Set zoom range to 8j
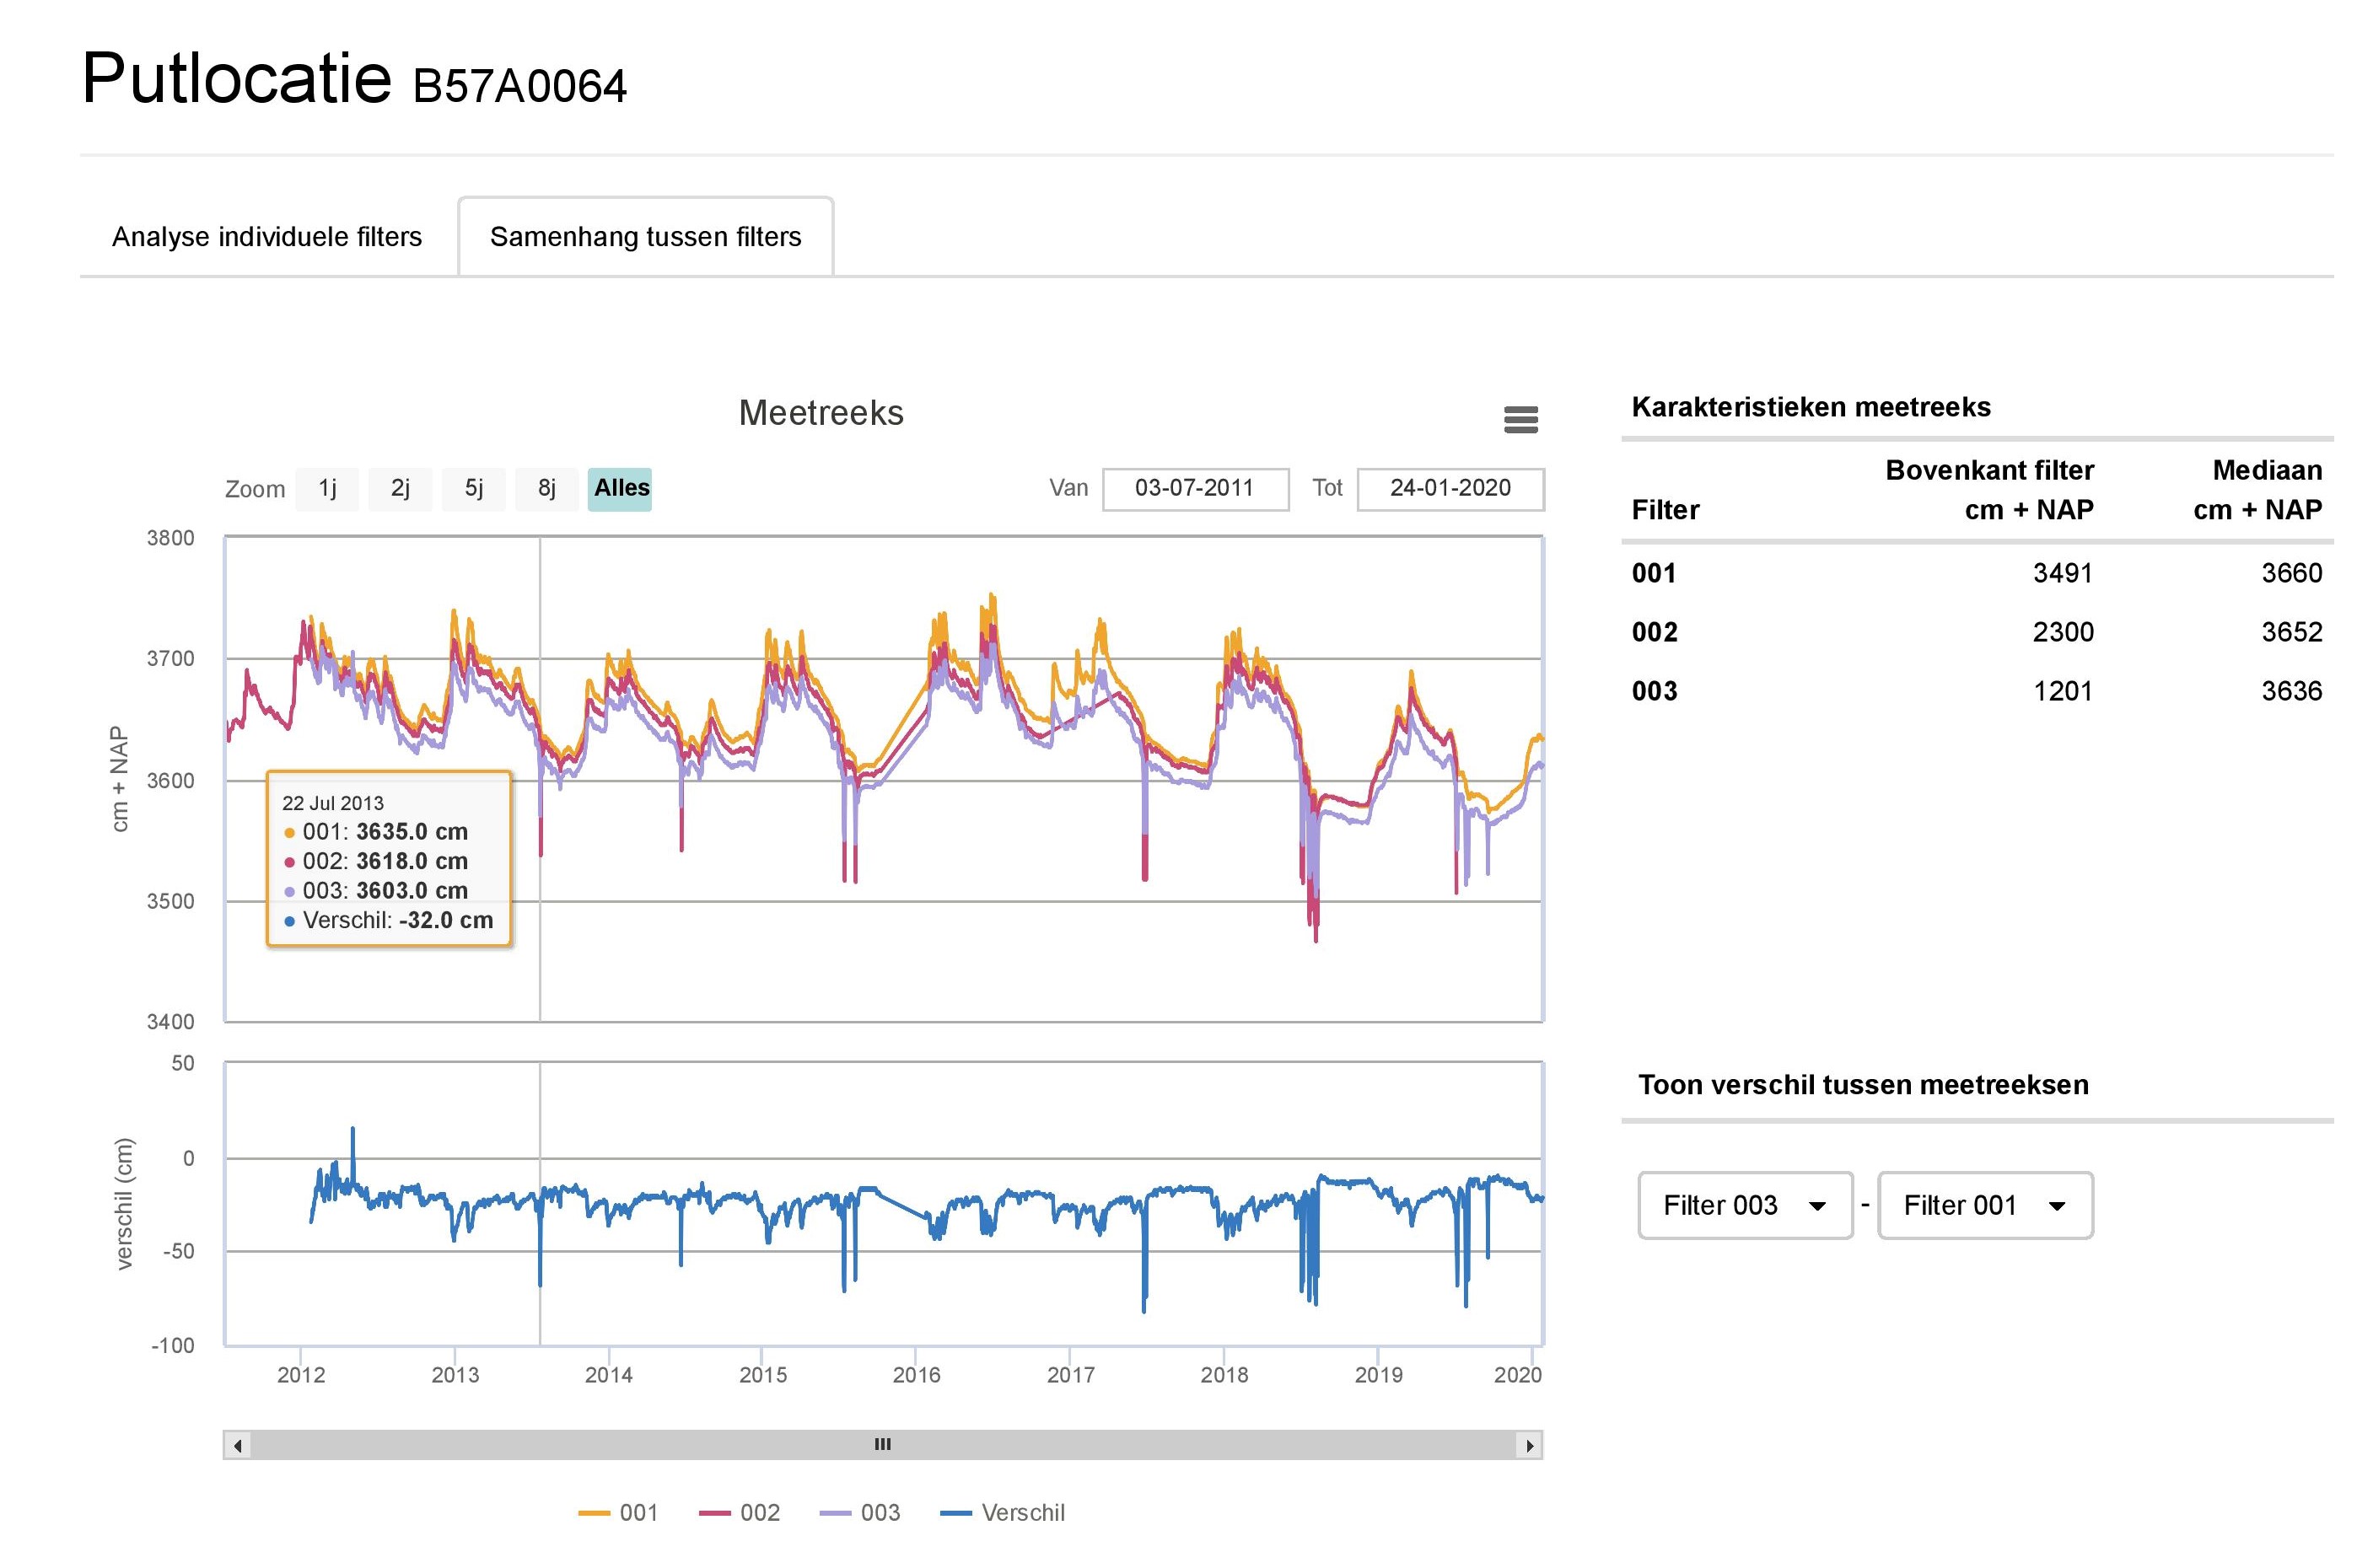The width and height of the screenshot is (2357, 1568). [546, 488]
